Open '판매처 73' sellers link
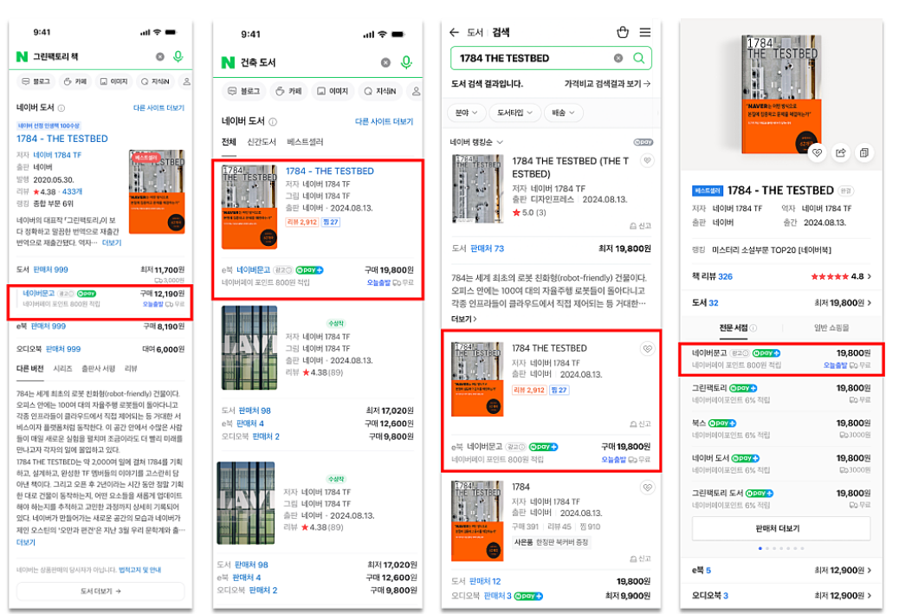899x614 pixels. pyautogui.click(x=487, y=249)
